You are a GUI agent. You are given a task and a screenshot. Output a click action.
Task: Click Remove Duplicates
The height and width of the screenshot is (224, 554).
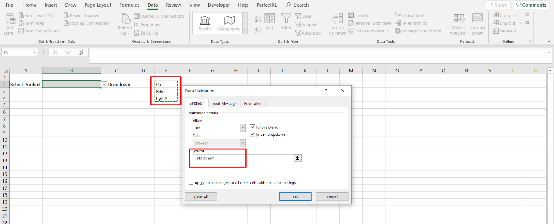[x=369, y=23]
